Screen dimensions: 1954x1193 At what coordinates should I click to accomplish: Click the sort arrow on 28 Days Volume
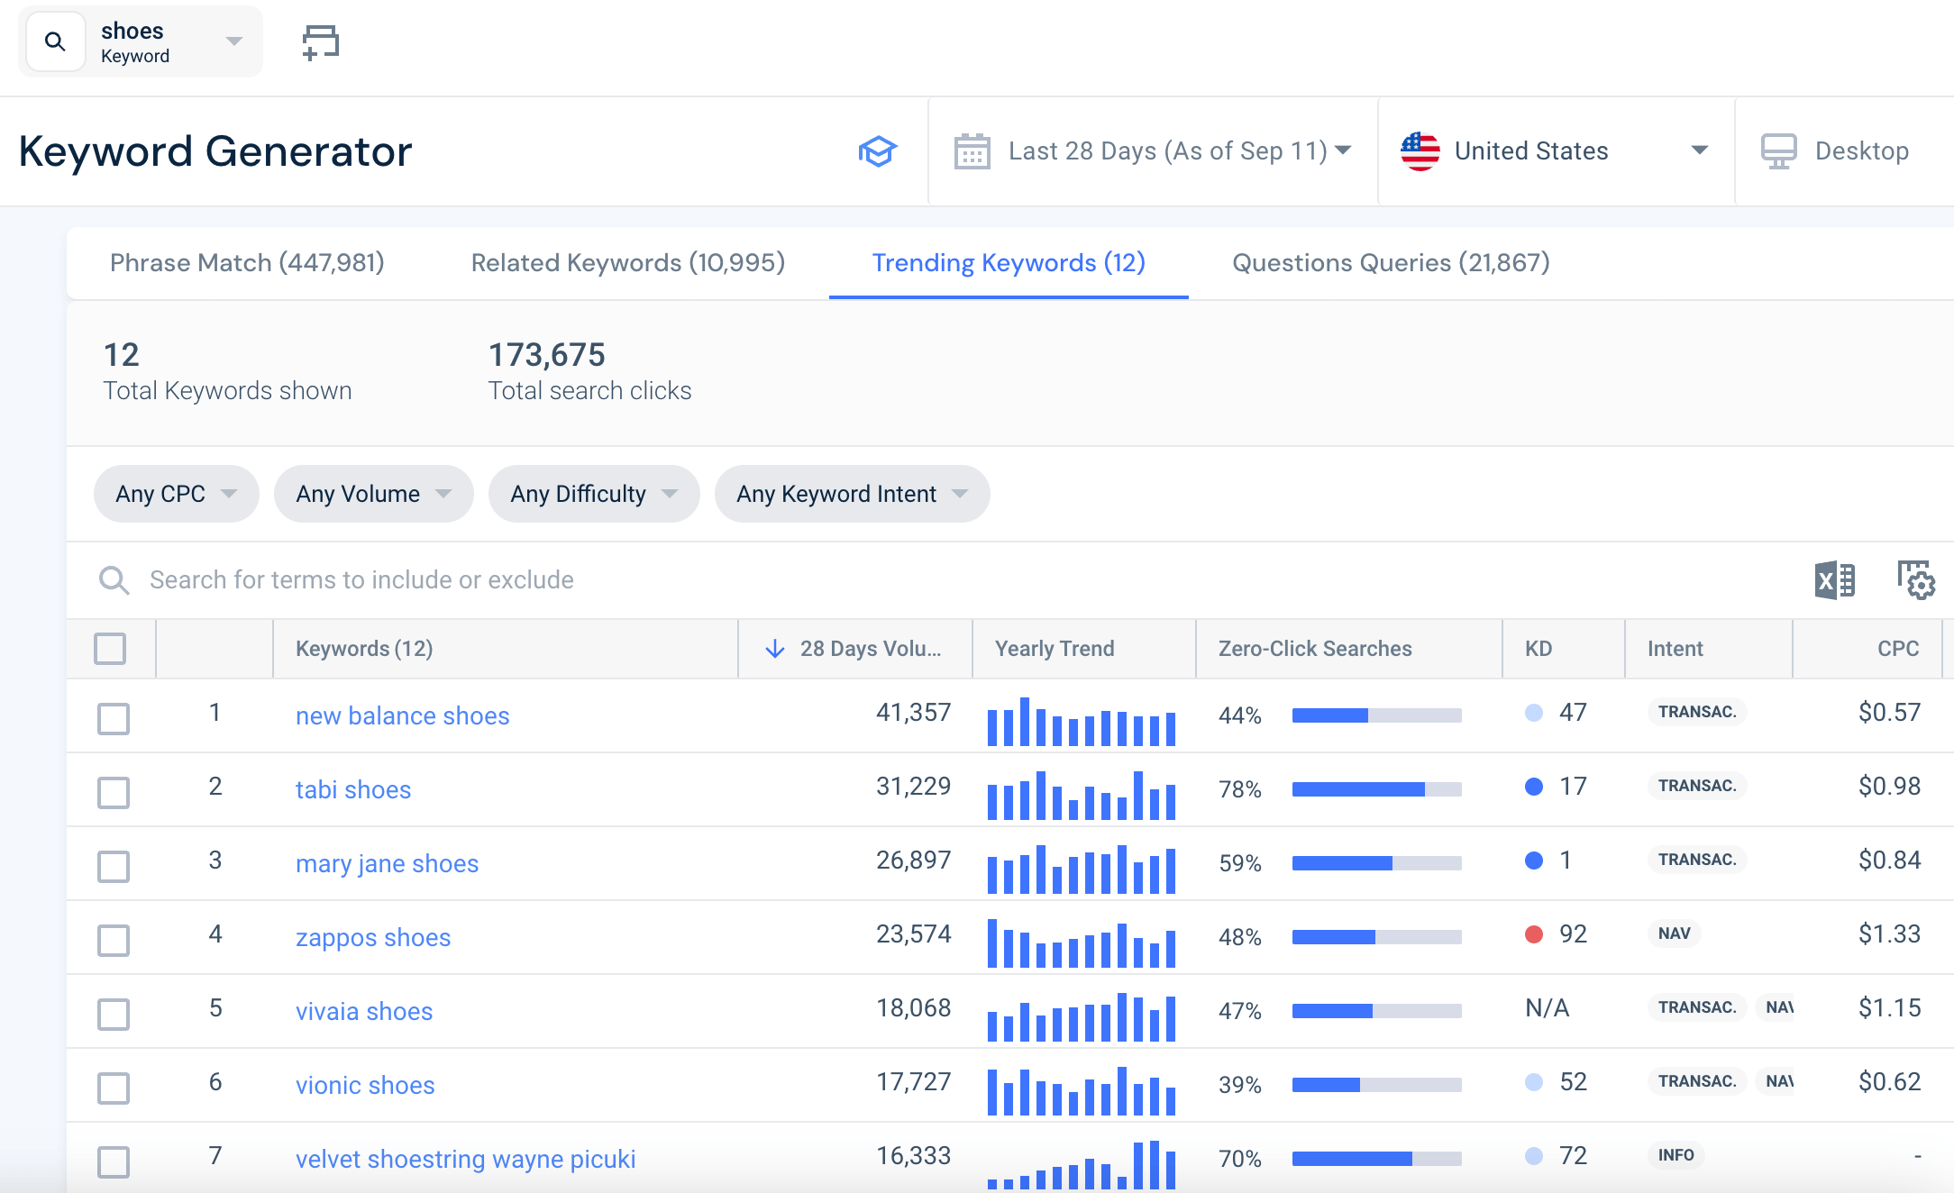coord(775,649)
